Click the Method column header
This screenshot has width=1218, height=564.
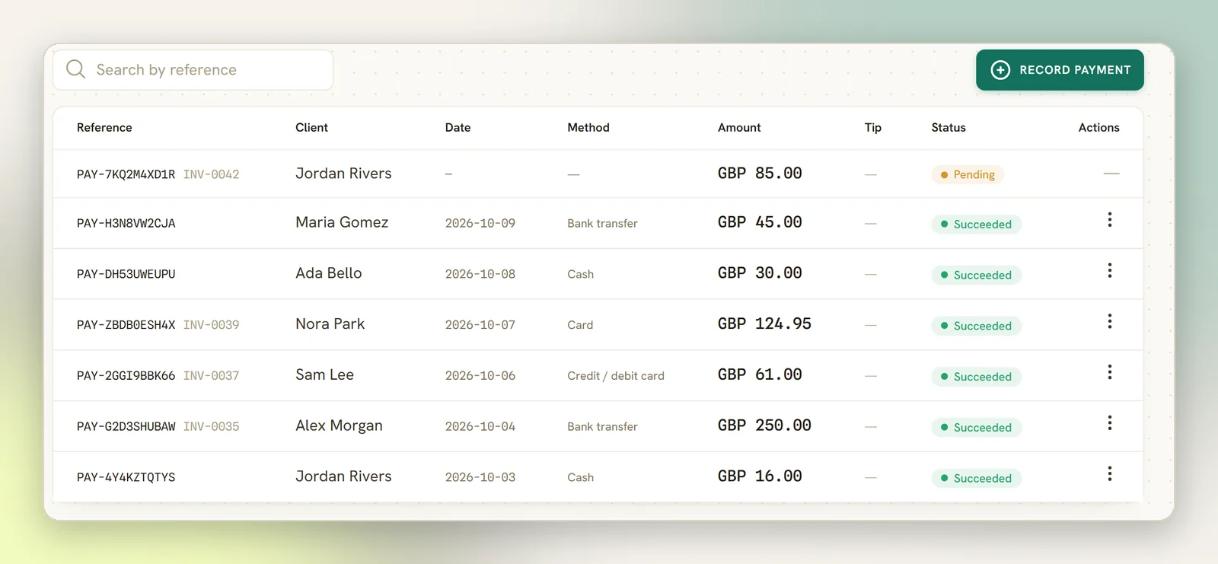pos(588,128)
